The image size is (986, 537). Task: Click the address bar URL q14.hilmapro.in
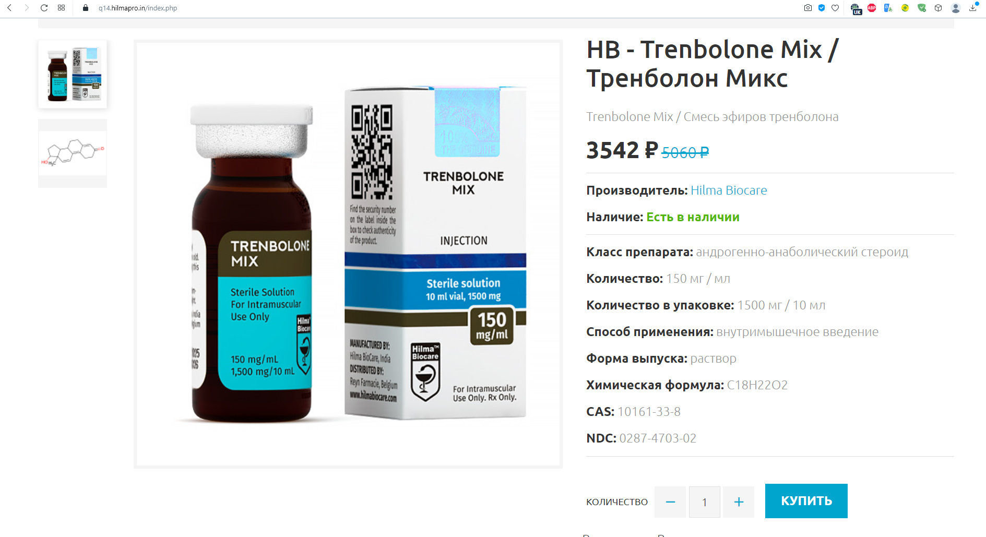(138, 8)
